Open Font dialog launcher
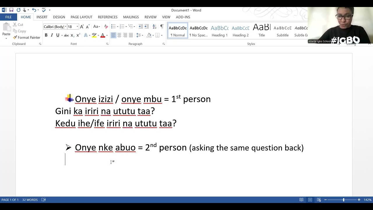The image size is (373, 210). coord(107,44)
